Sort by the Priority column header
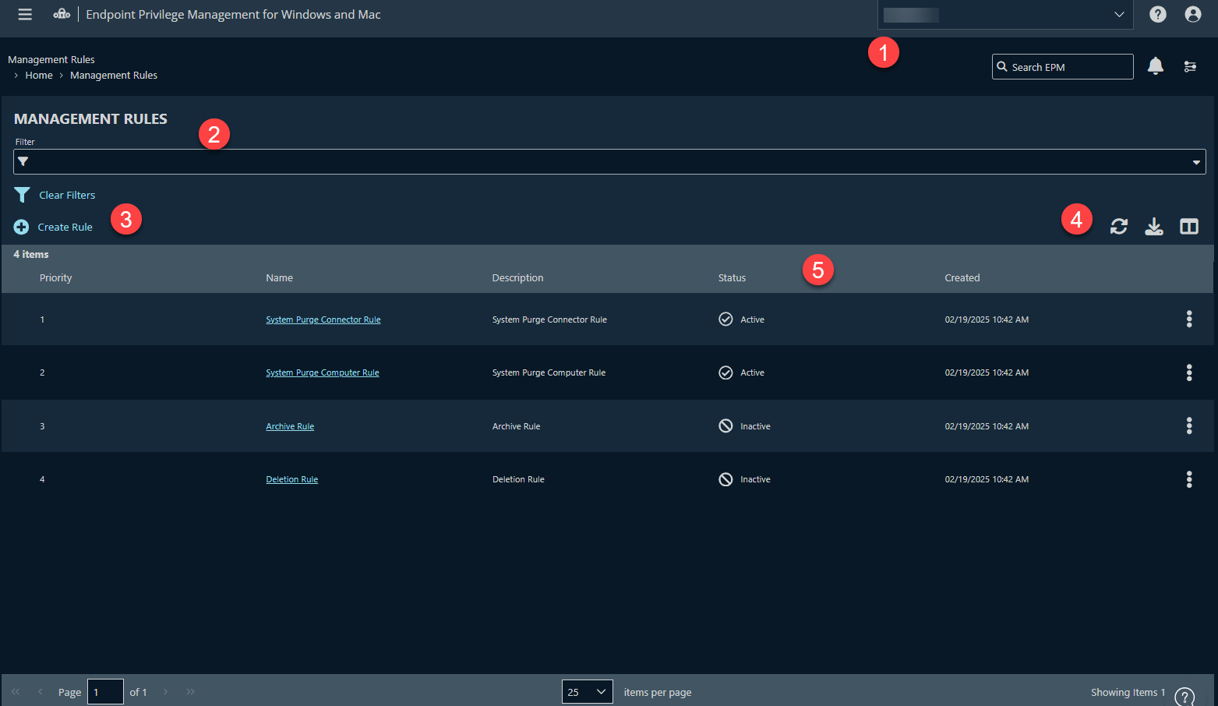The height and width of the screenshot is (706, 1218). 55,277
